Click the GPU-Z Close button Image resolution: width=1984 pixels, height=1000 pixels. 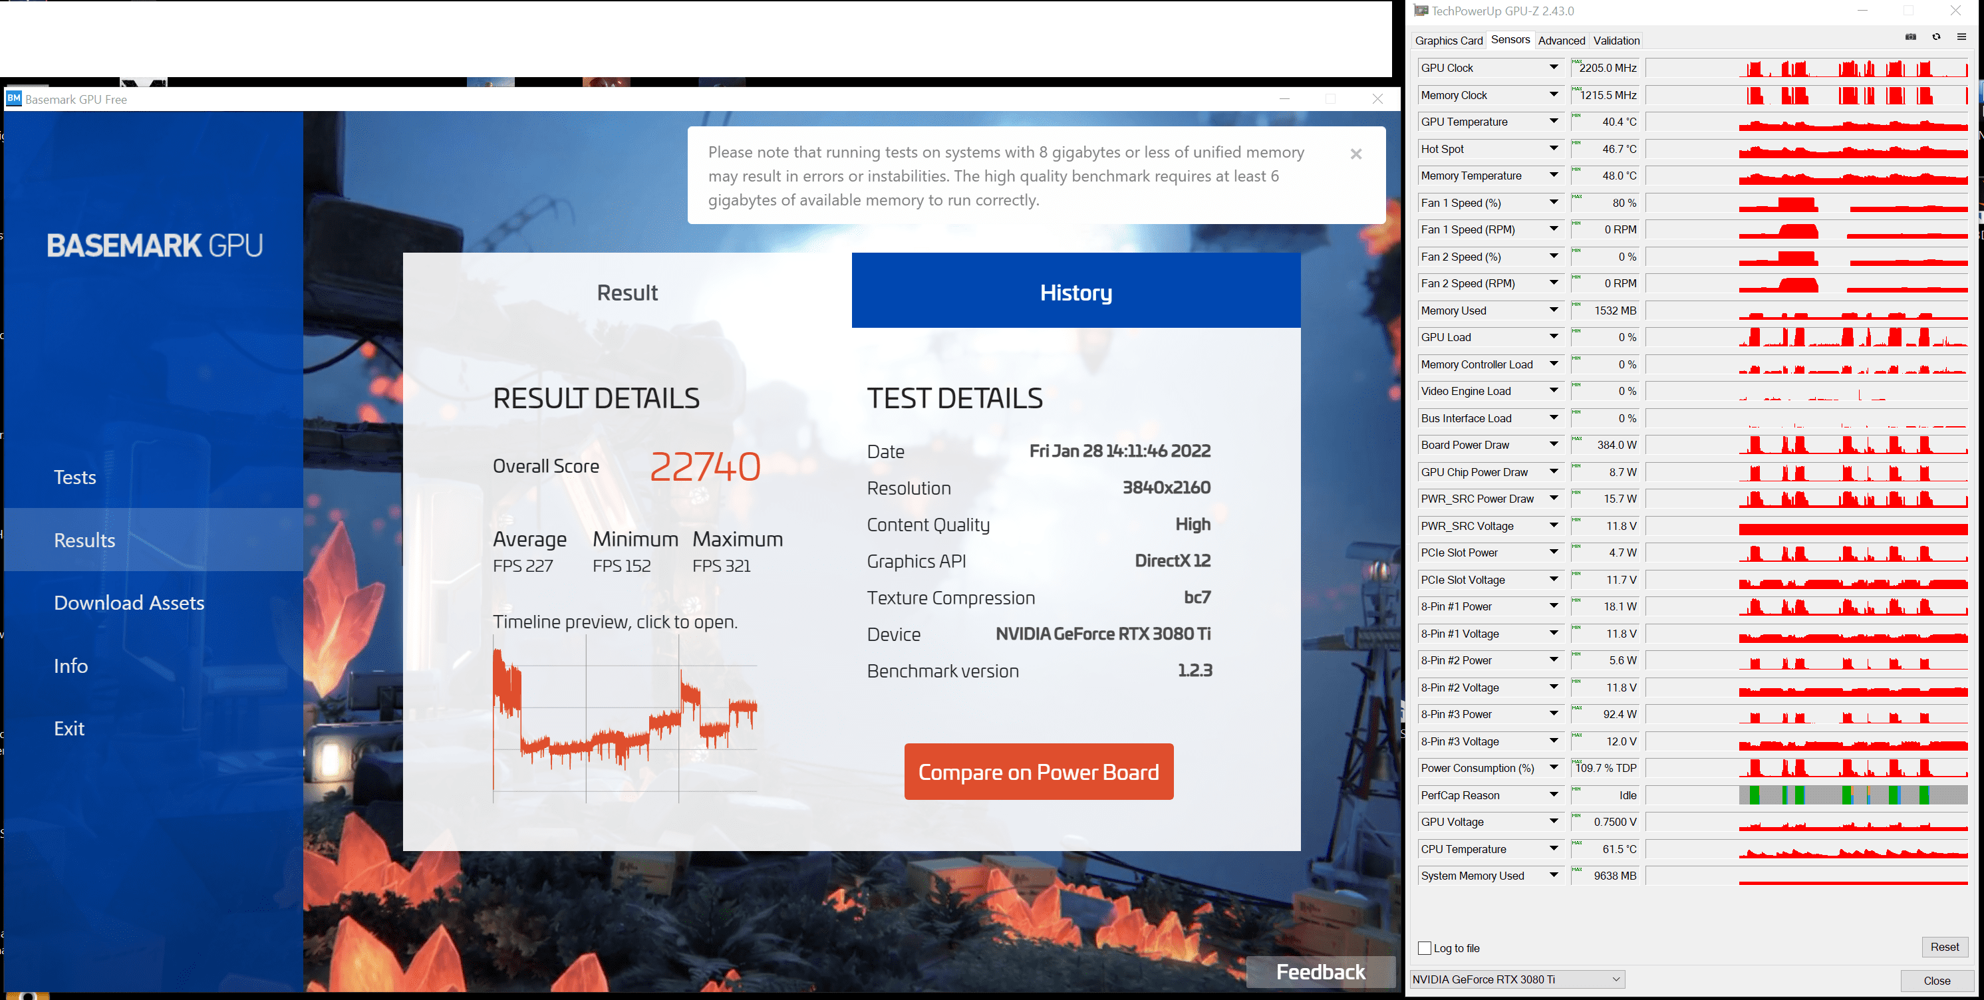[x=1936, y=980]
